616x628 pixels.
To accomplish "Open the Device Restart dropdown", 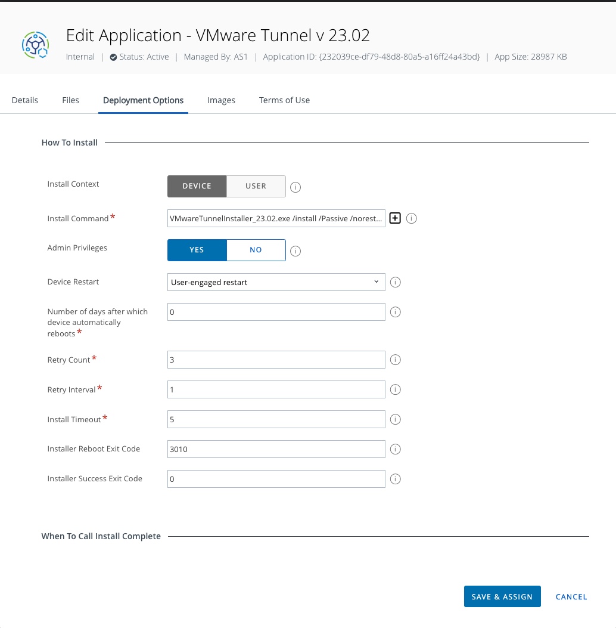I will [276, 282].
